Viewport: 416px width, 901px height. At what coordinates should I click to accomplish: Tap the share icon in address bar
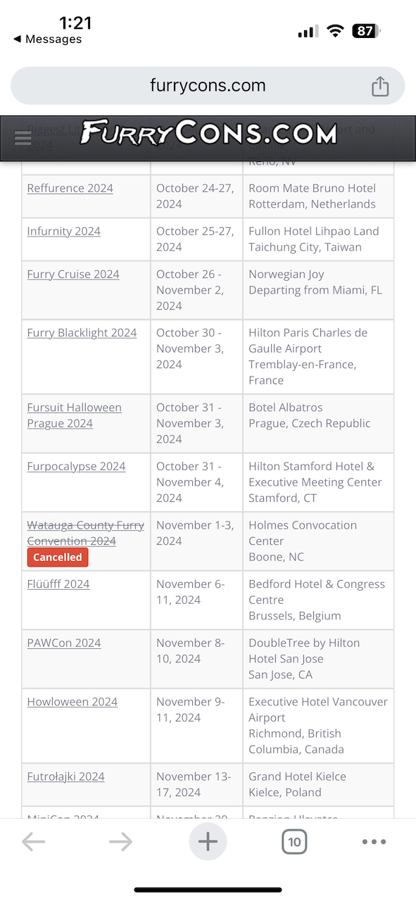(380, 86)
